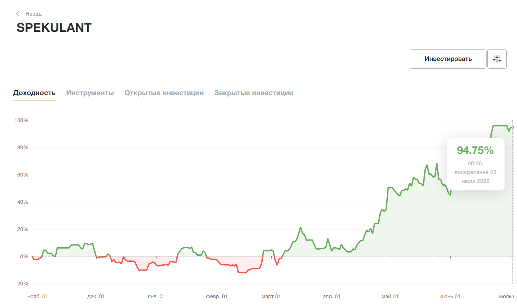Click the 100% y-axis label

click(x=21, y=120)
